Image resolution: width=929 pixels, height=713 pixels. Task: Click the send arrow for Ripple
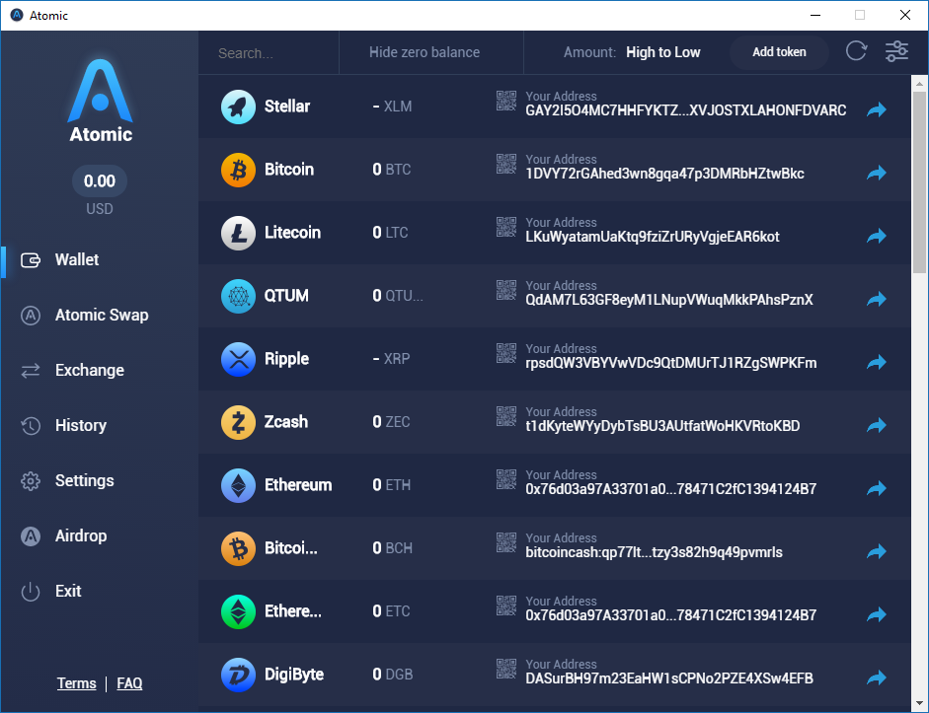tap(877, 362)
